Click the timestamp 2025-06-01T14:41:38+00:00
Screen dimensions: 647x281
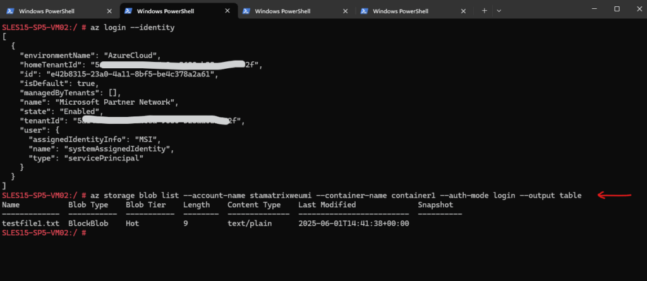coord(354,224)
